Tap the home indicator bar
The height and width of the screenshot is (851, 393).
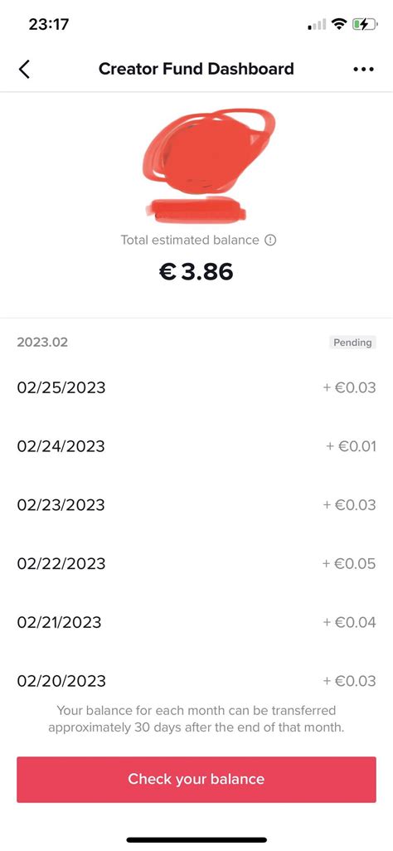coord(196,839)
